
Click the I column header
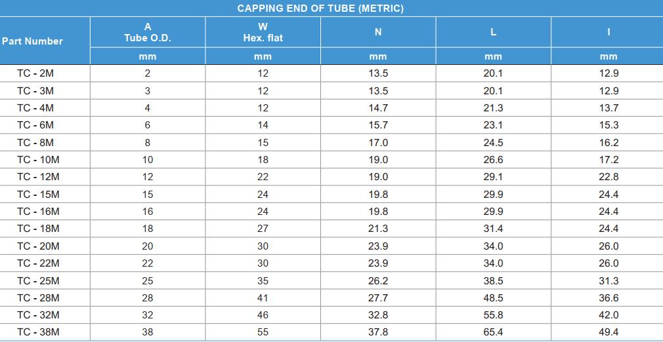coord(609,32)
